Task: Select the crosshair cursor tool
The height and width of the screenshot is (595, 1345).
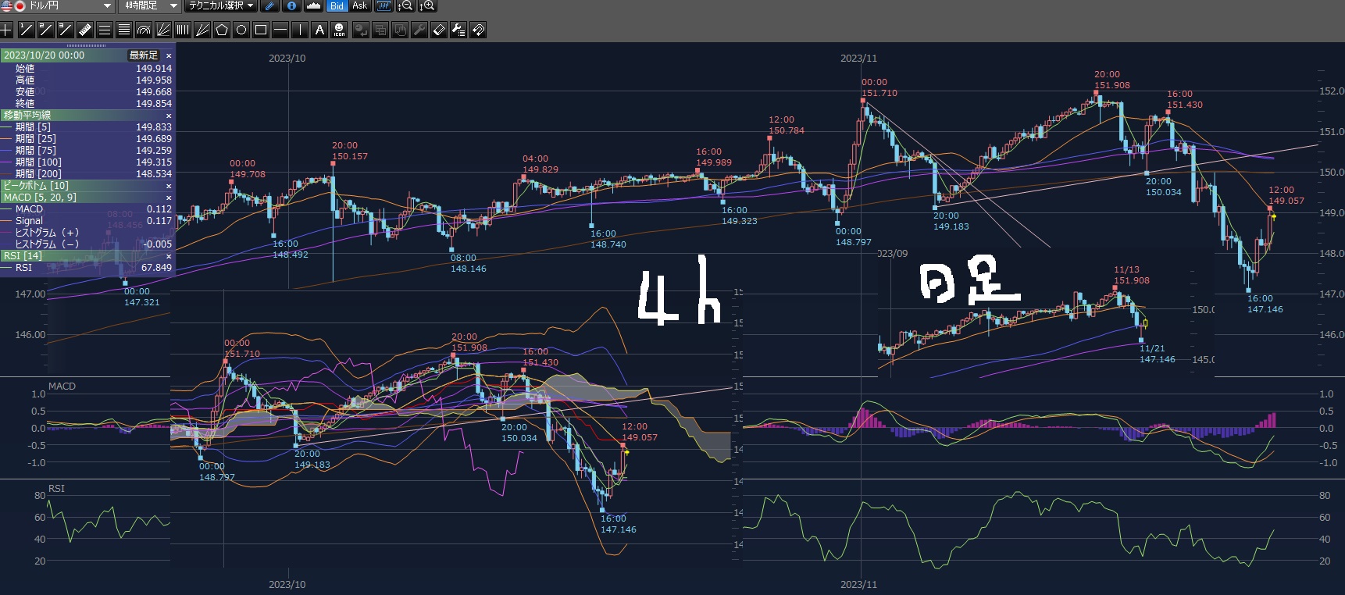Action: [6, 30]
